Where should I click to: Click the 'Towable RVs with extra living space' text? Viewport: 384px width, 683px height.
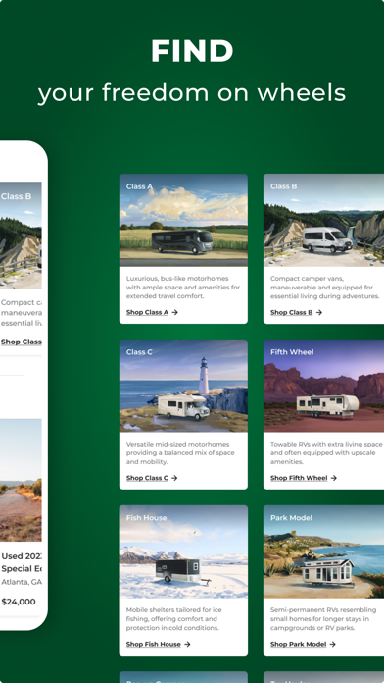coord(326,453)
